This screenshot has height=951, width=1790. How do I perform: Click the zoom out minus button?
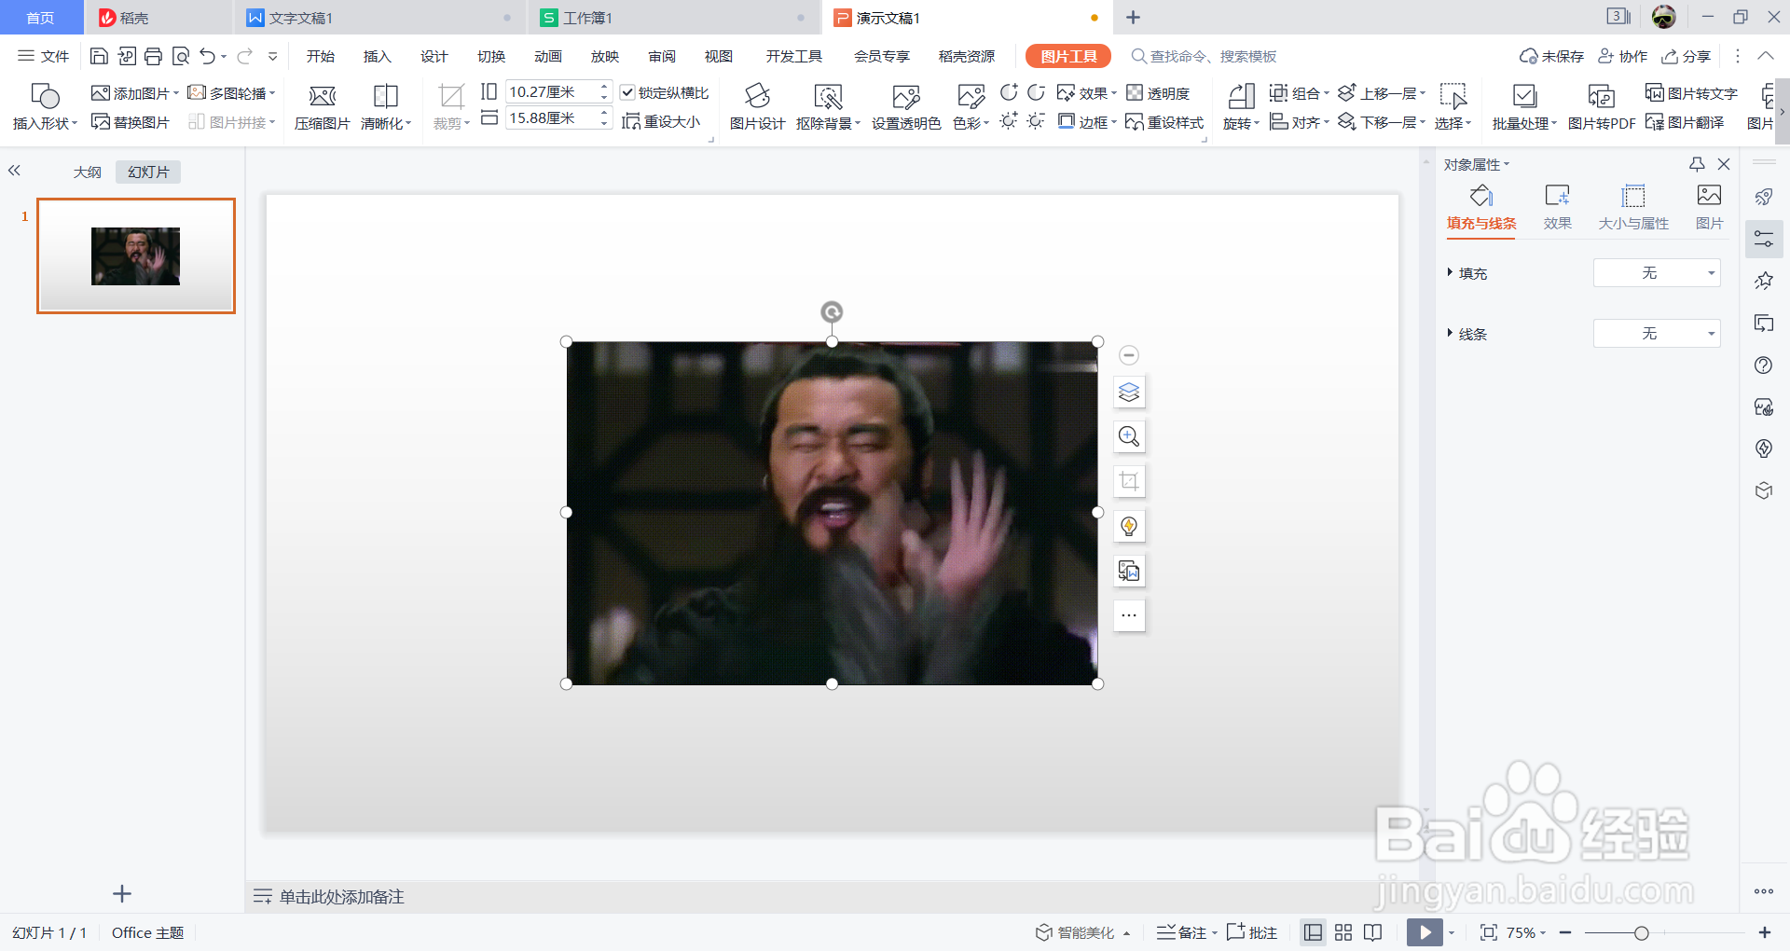[1565, 932]
